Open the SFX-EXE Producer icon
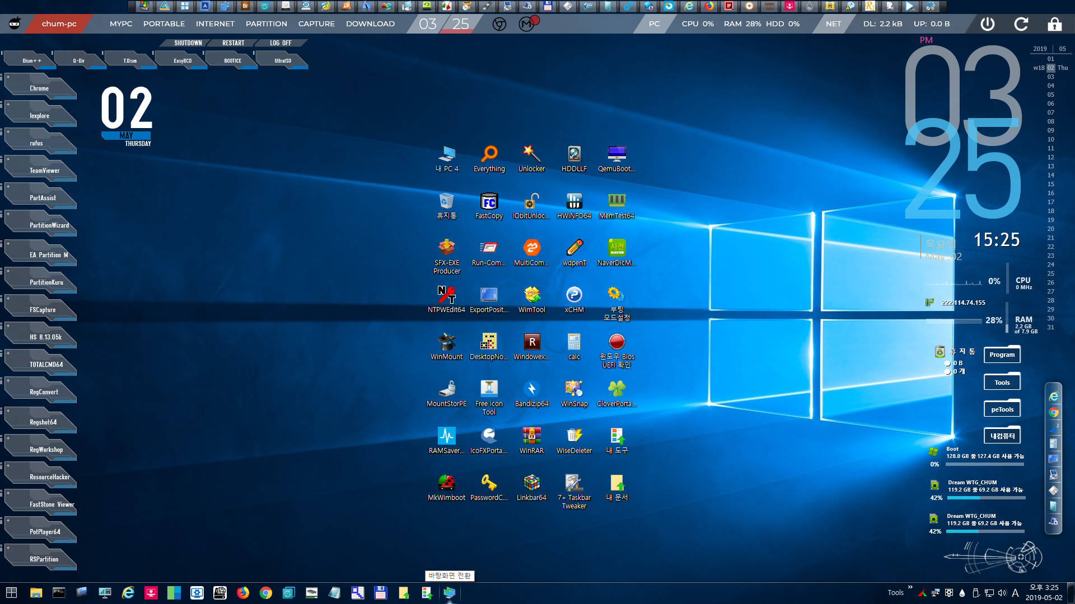 click(x=447, y=257)
